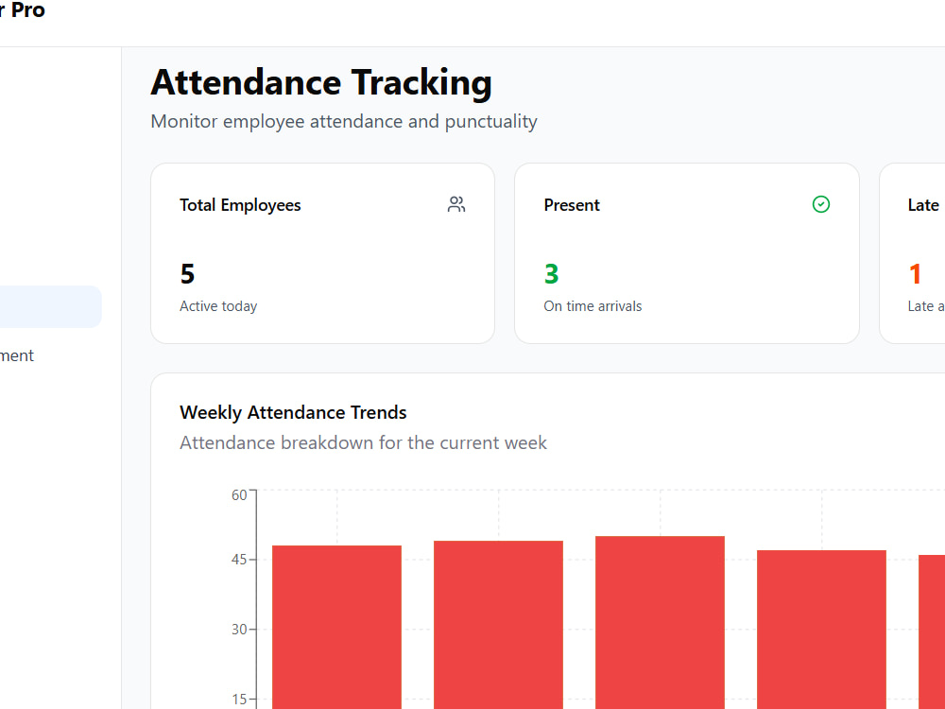Click the 30 y-axis label

239,630
